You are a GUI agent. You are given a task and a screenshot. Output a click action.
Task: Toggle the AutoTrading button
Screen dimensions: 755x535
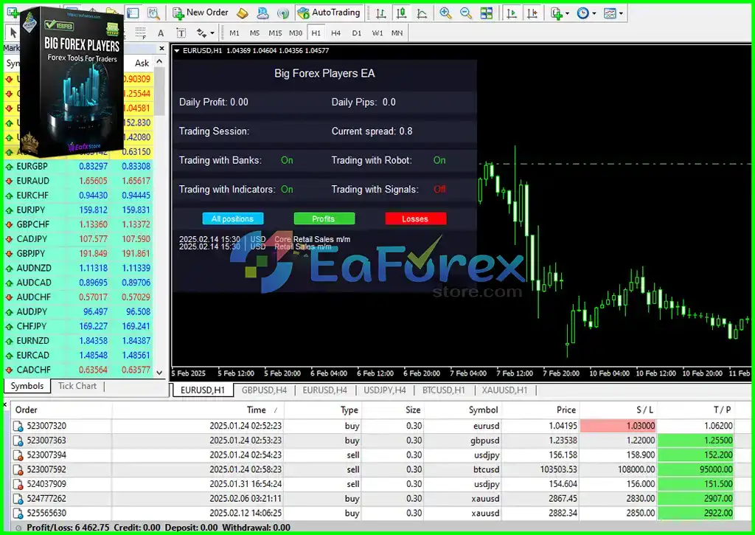(329, 13)
